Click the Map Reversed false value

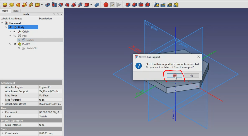click(50, 100)
